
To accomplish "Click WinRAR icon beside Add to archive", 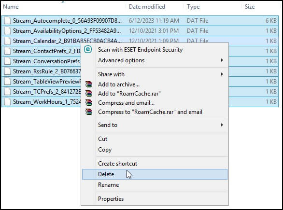I will coord(88,84).
